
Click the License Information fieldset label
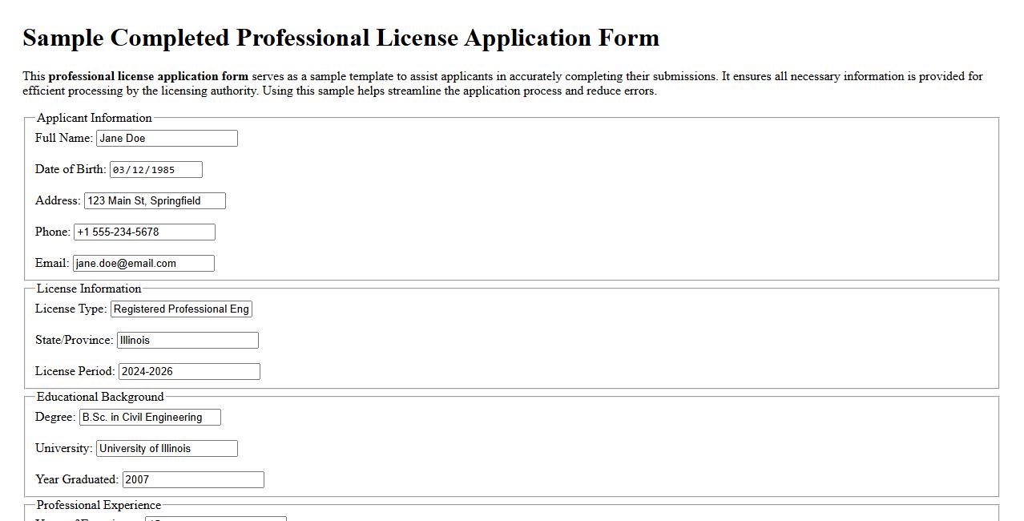[x=88, y=289]
